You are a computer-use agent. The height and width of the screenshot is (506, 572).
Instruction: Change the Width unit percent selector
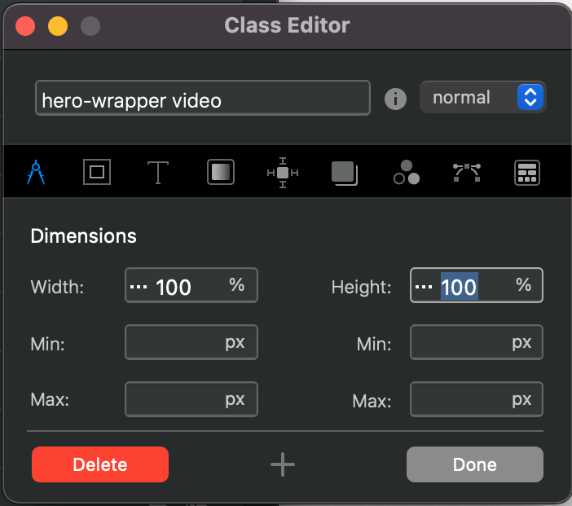click(x=236, y=285)
